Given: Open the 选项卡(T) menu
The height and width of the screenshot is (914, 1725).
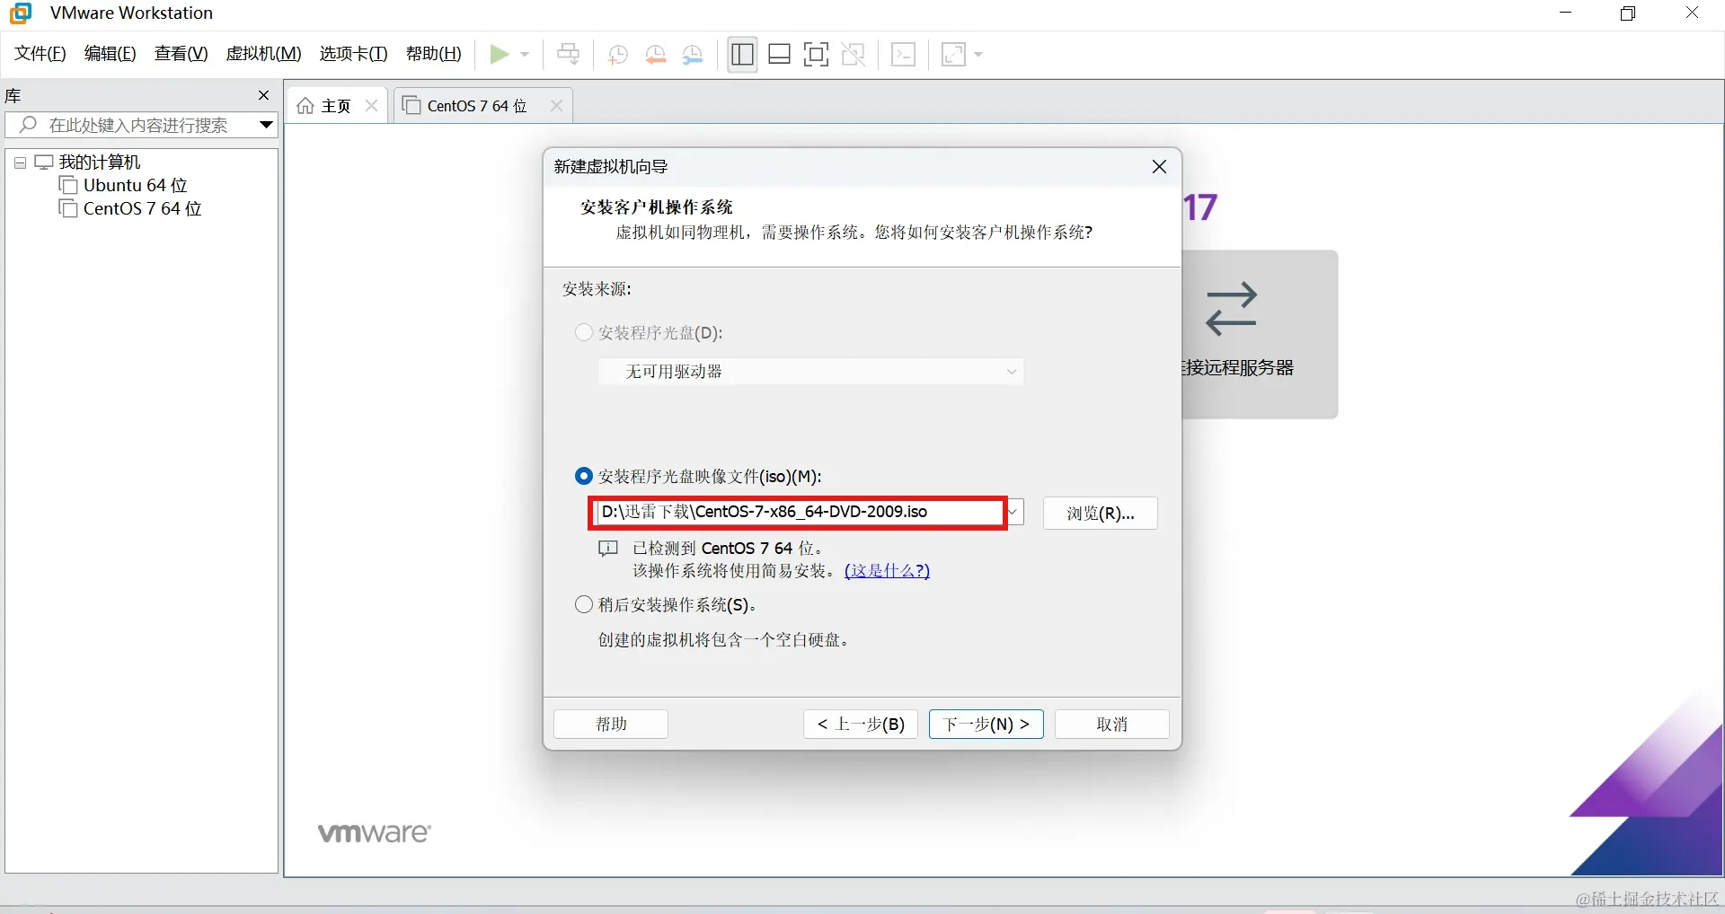Looking at the screenshot, I should pos(353,54).
